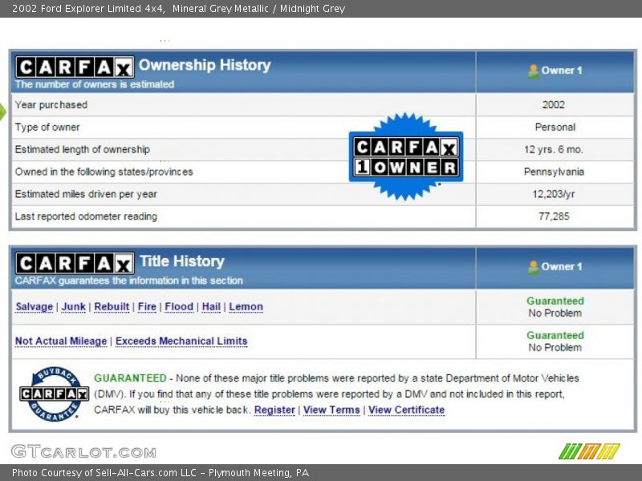Click the Pennsylvania value
This screenshot has height=481, width=642.
554,172
